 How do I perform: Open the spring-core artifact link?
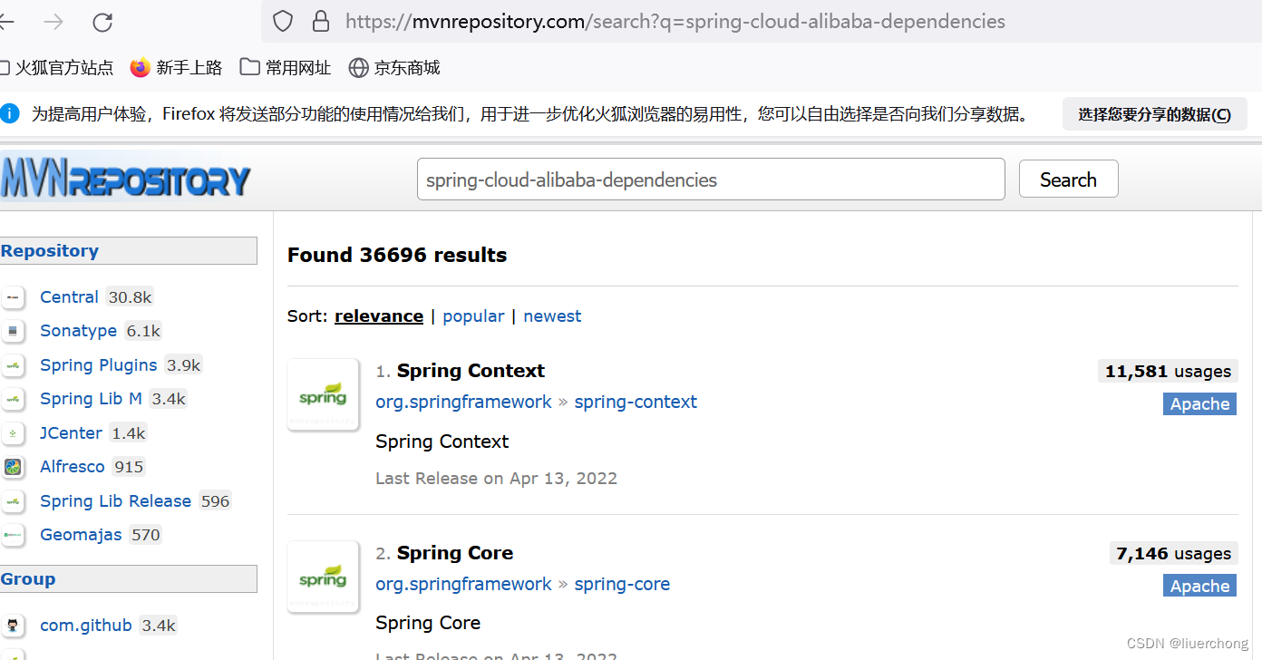click(622, 584)
